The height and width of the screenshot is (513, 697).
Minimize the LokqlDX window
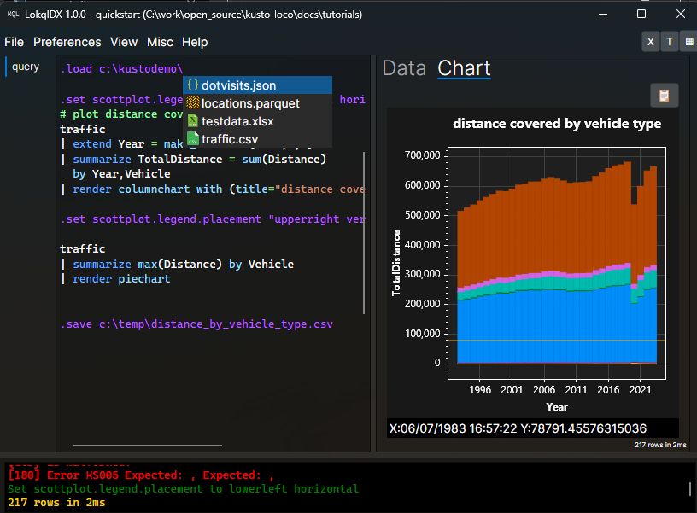click(x=603, y=14)
